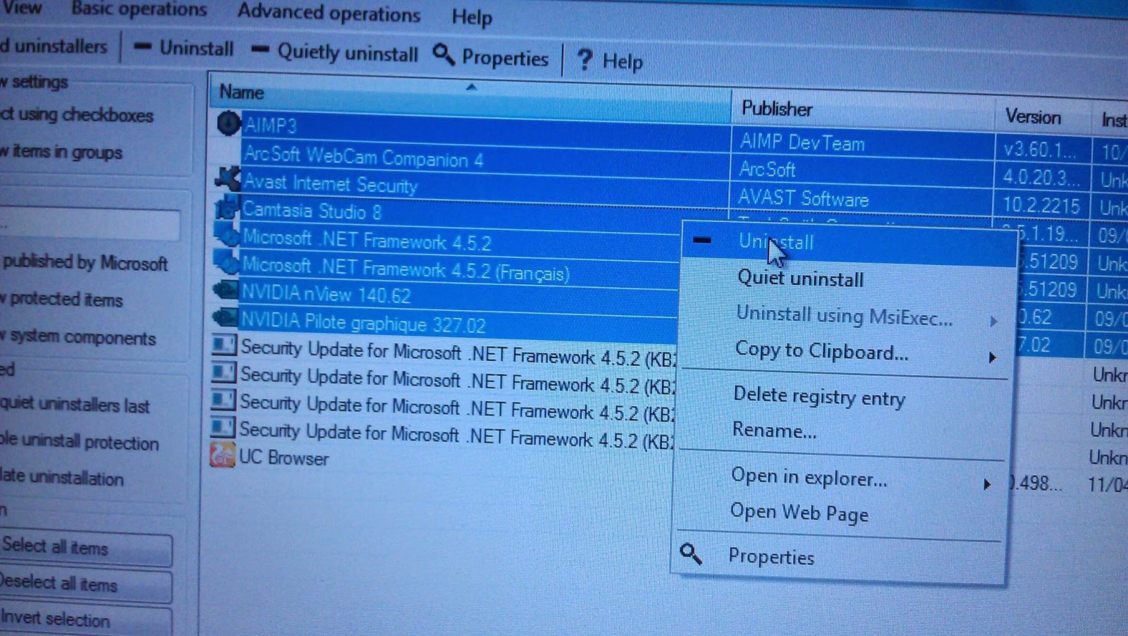1128x636 pixels.
Task: Toggle show items in groups option
Action: pyautogui.click(x=61, y=152)
